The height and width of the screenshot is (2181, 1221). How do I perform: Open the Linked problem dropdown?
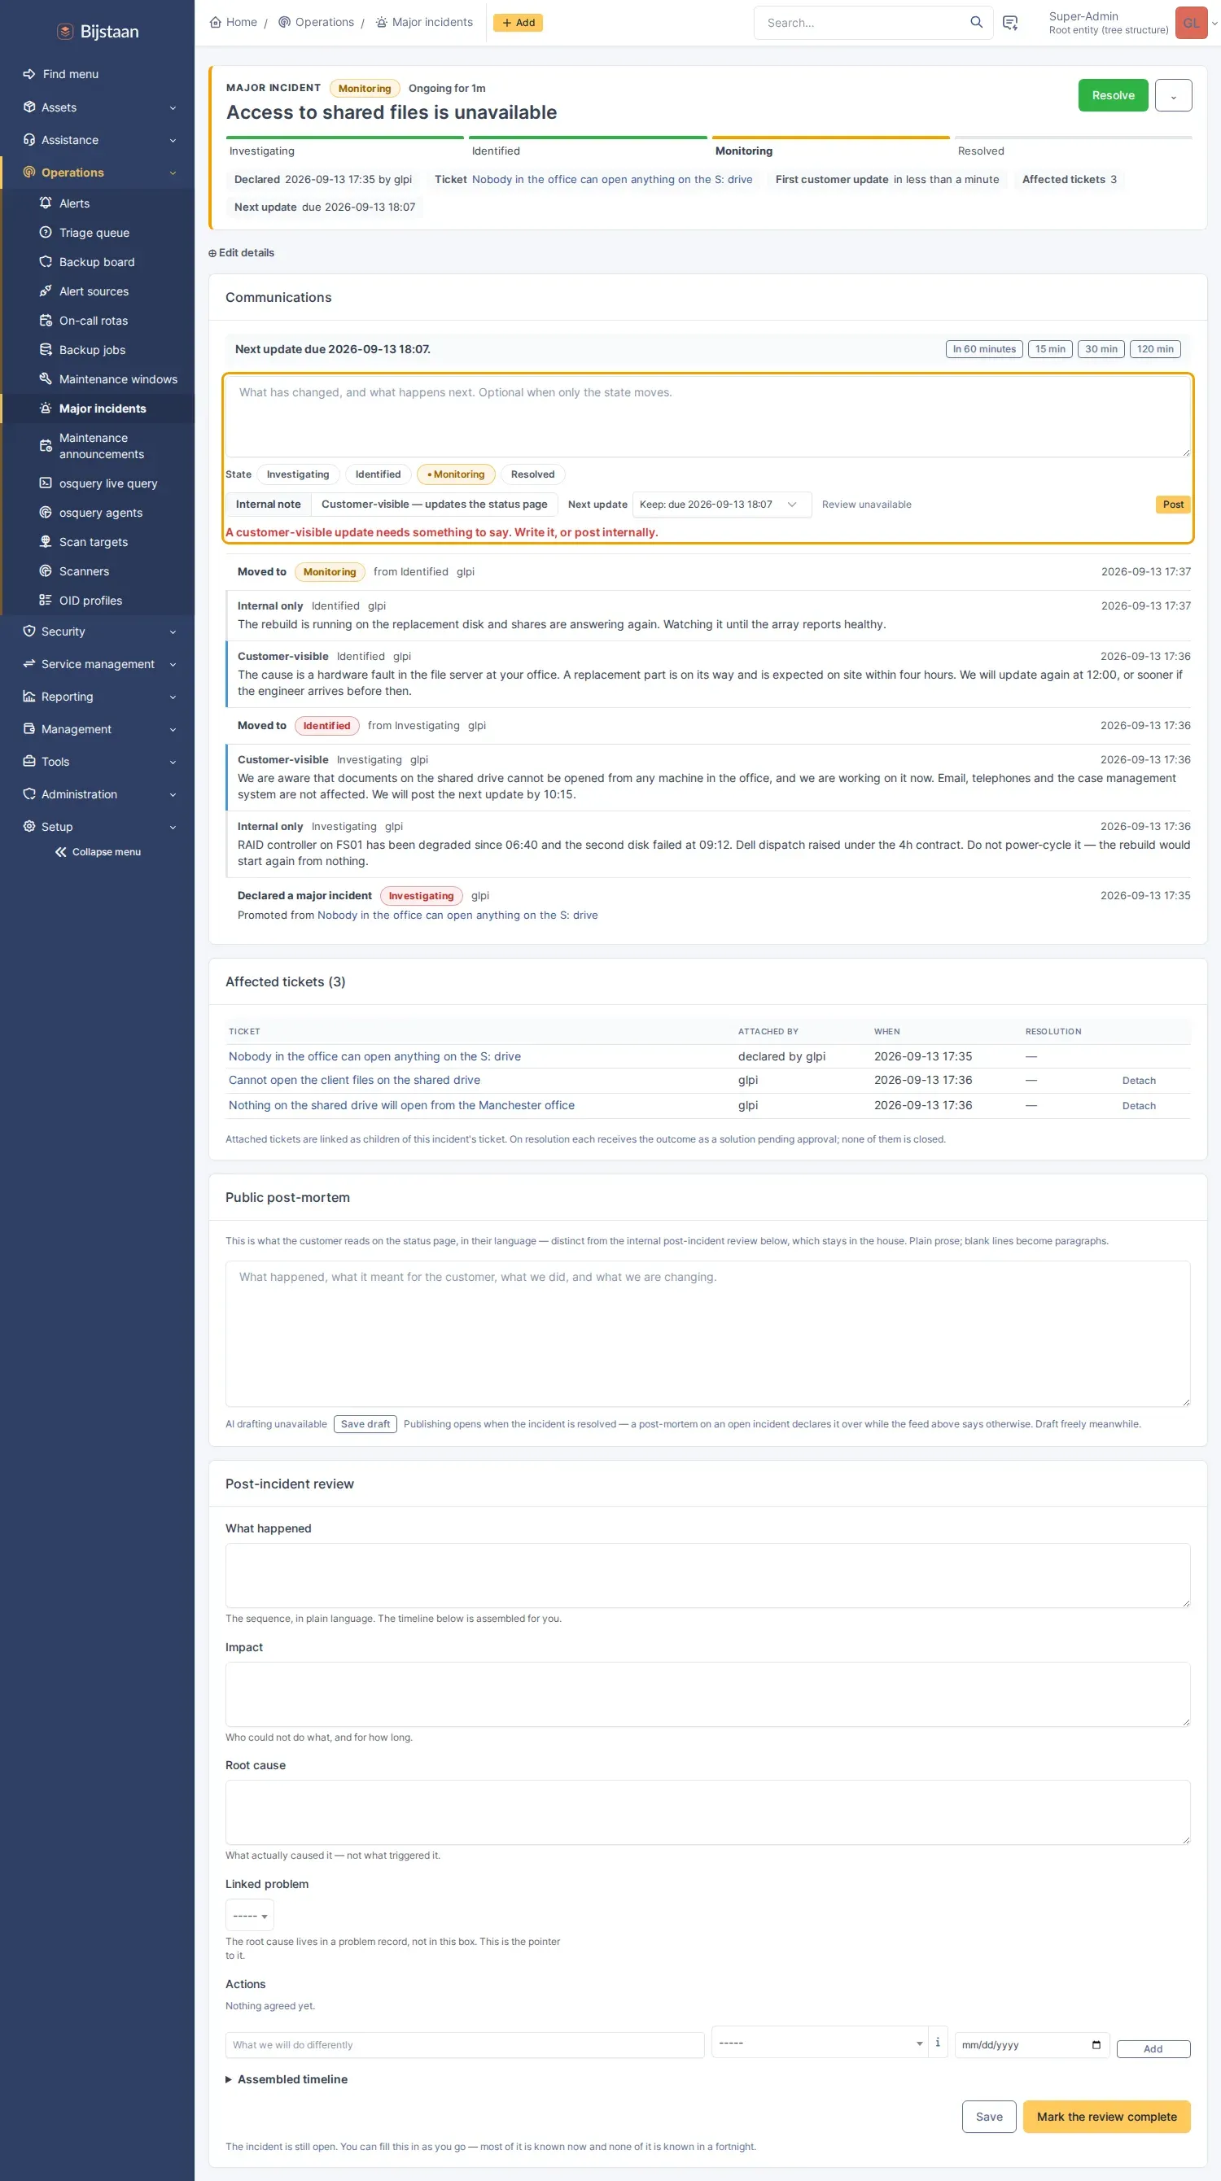click(249, 1915)
